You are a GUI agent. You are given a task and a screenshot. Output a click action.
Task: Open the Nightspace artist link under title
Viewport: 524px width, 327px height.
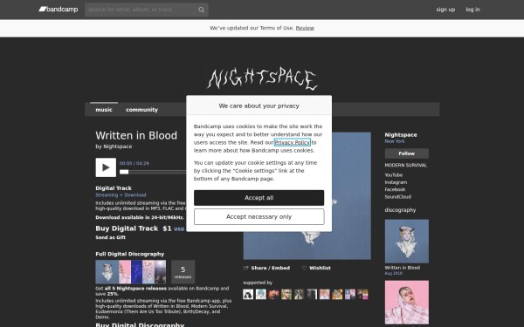pos(118,146)
